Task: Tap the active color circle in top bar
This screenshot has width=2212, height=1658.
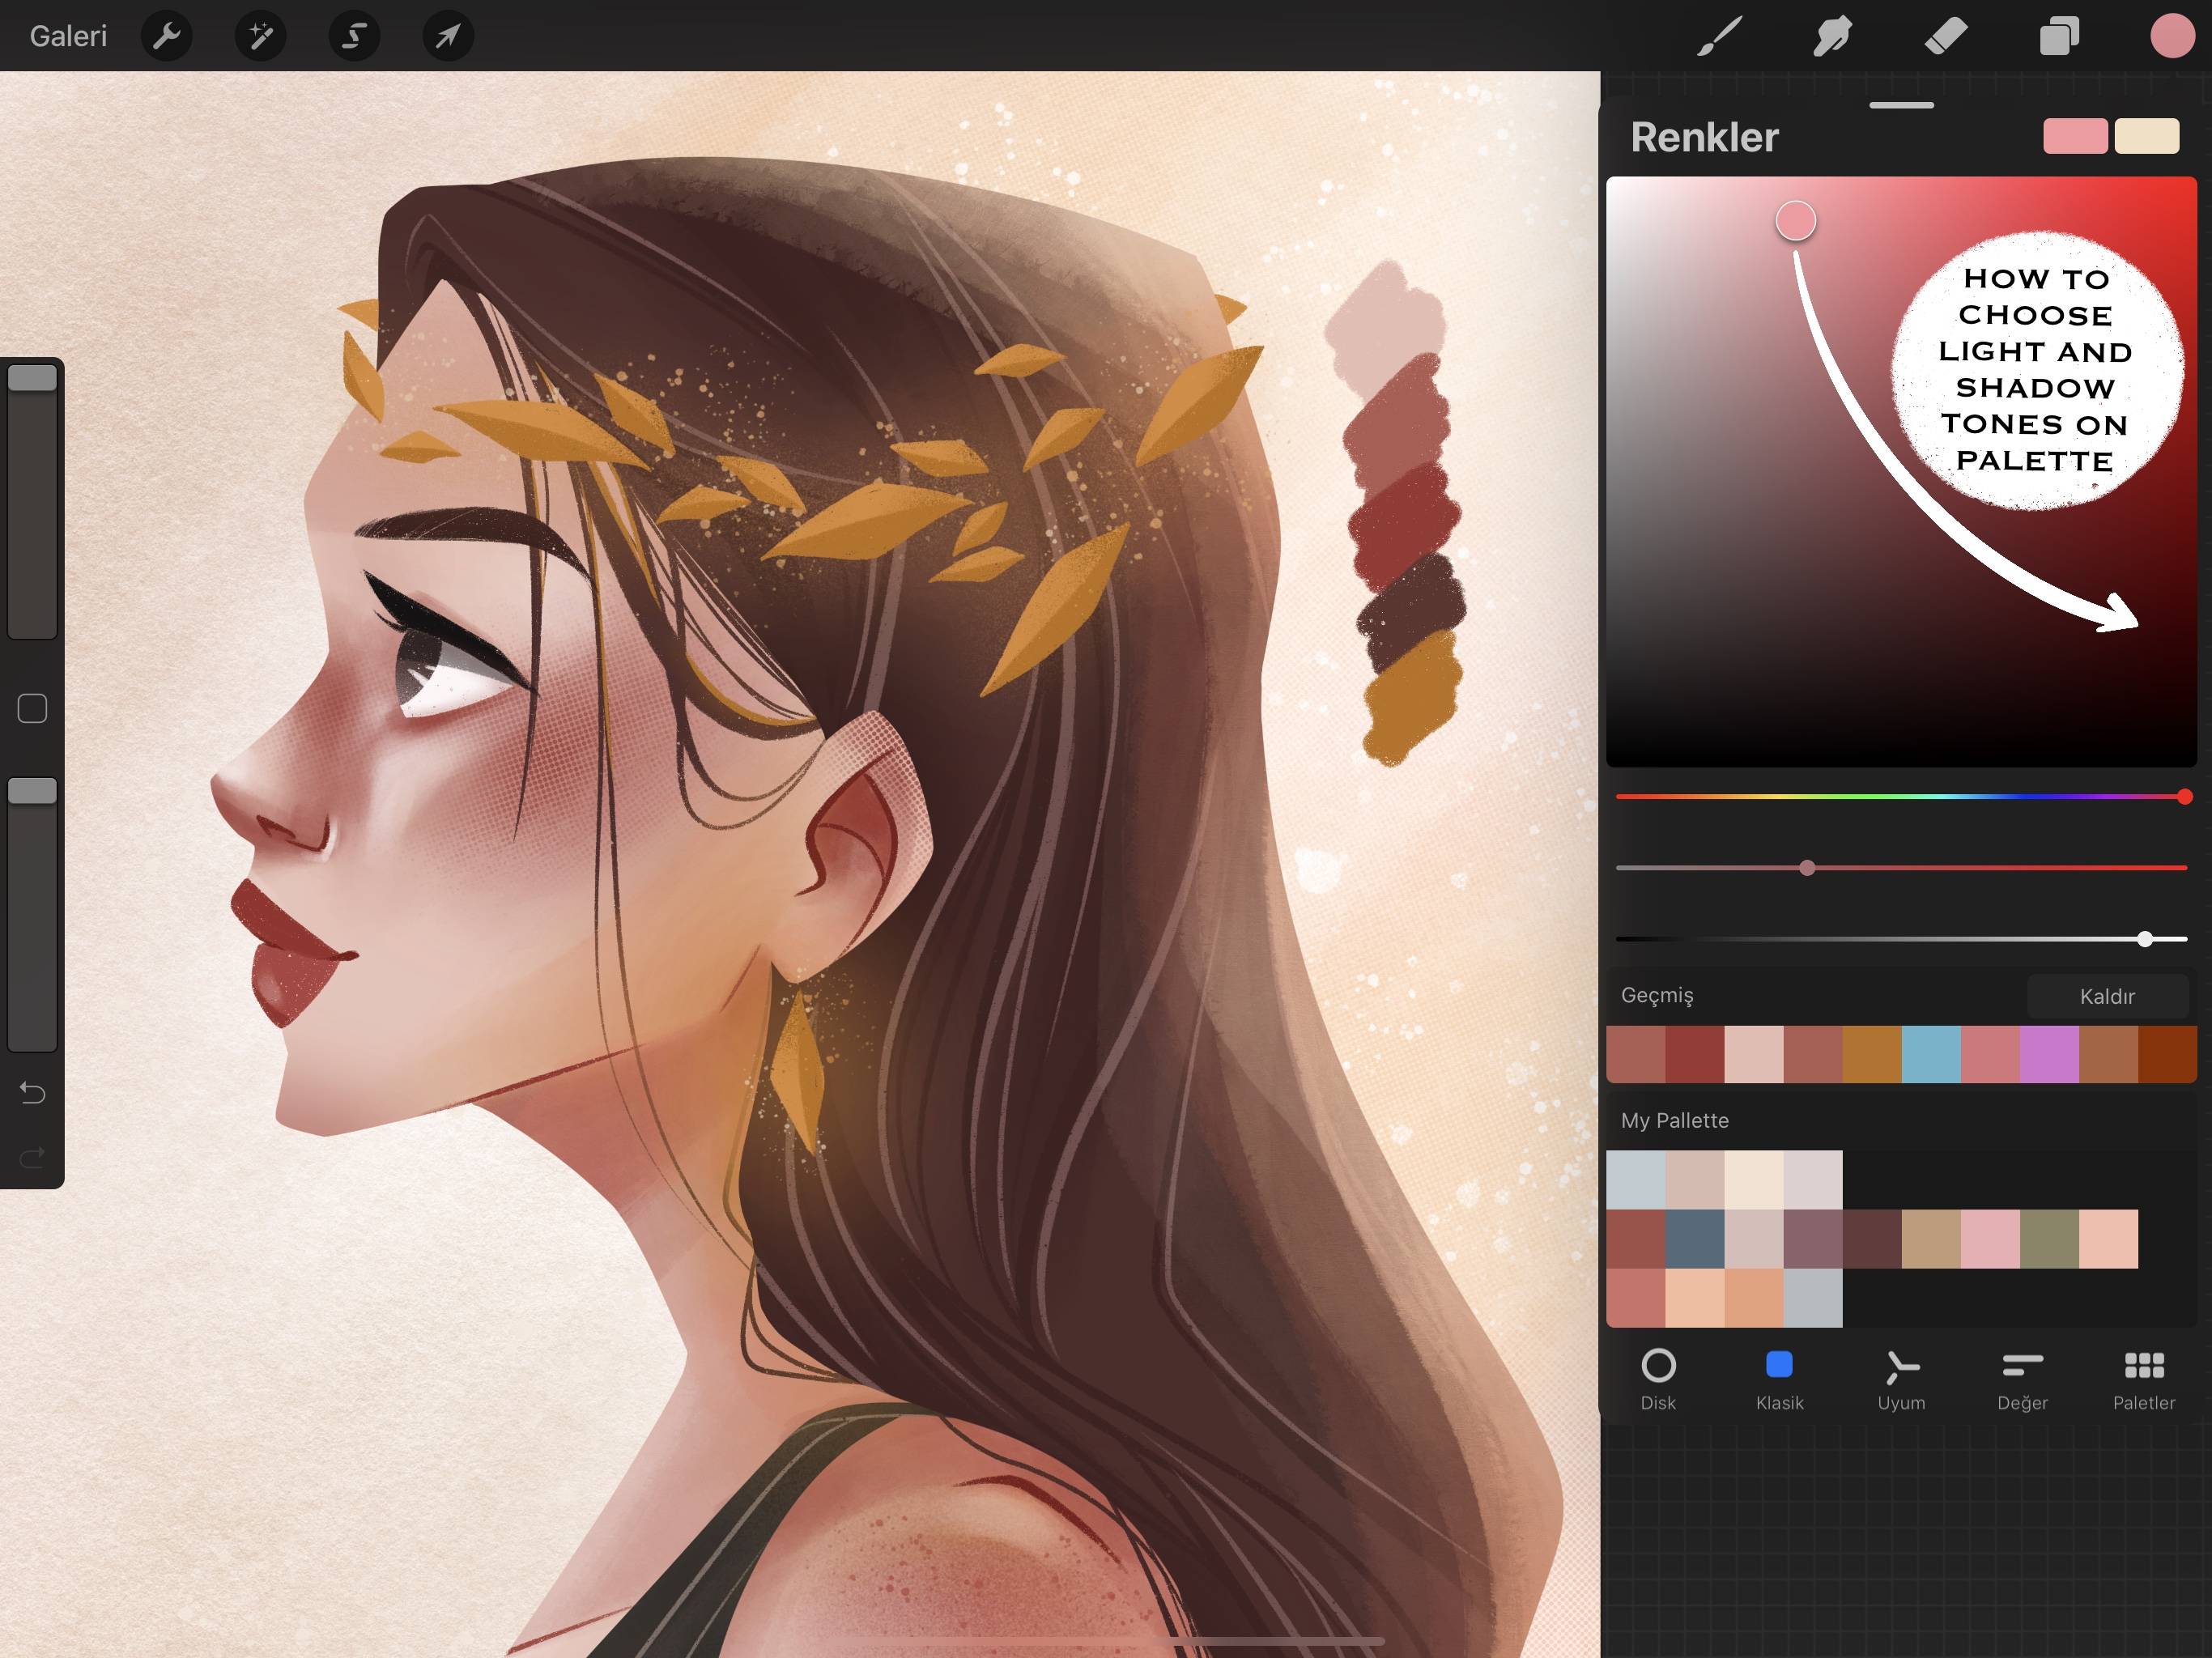Action: 2172,36
